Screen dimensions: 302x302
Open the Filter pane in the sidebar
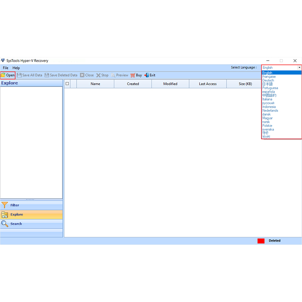tap(31, 205)
